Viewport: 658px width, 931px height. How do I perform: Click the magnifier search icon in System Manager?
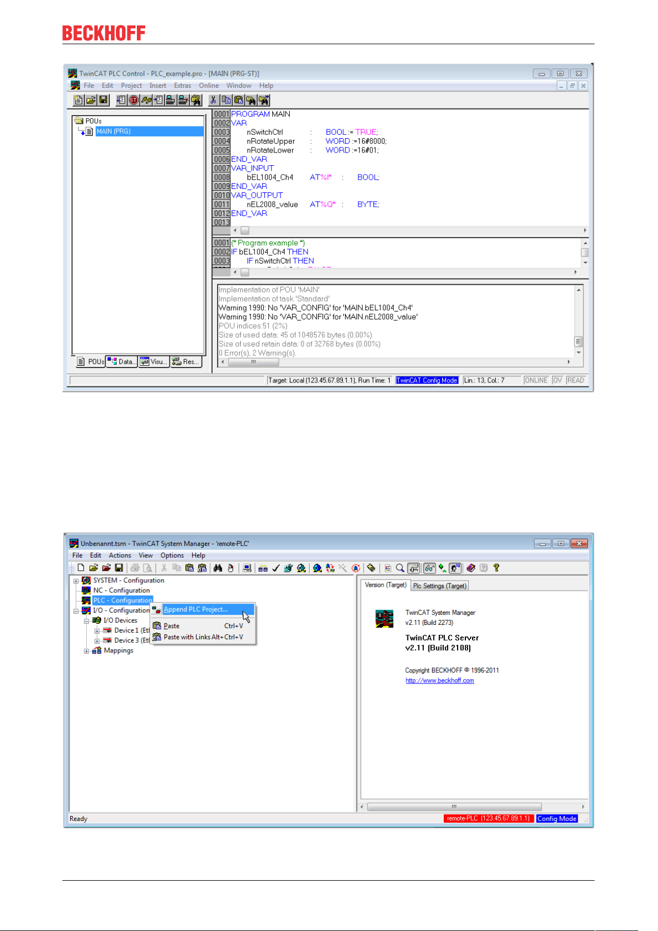[x=400, y=568]
